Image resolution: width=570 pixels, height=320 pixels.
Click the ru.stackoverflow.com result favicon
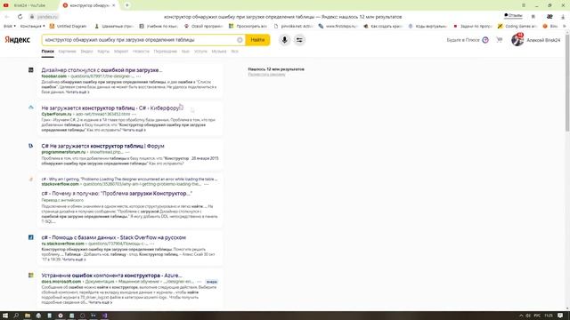[31, 237]
